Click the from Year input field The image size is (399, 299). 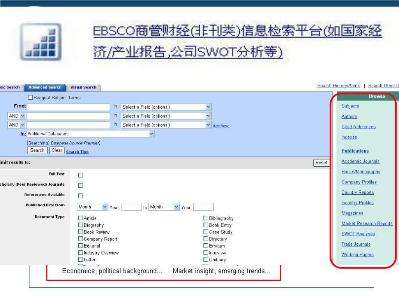pyautogui.click(x=132, y=207)
